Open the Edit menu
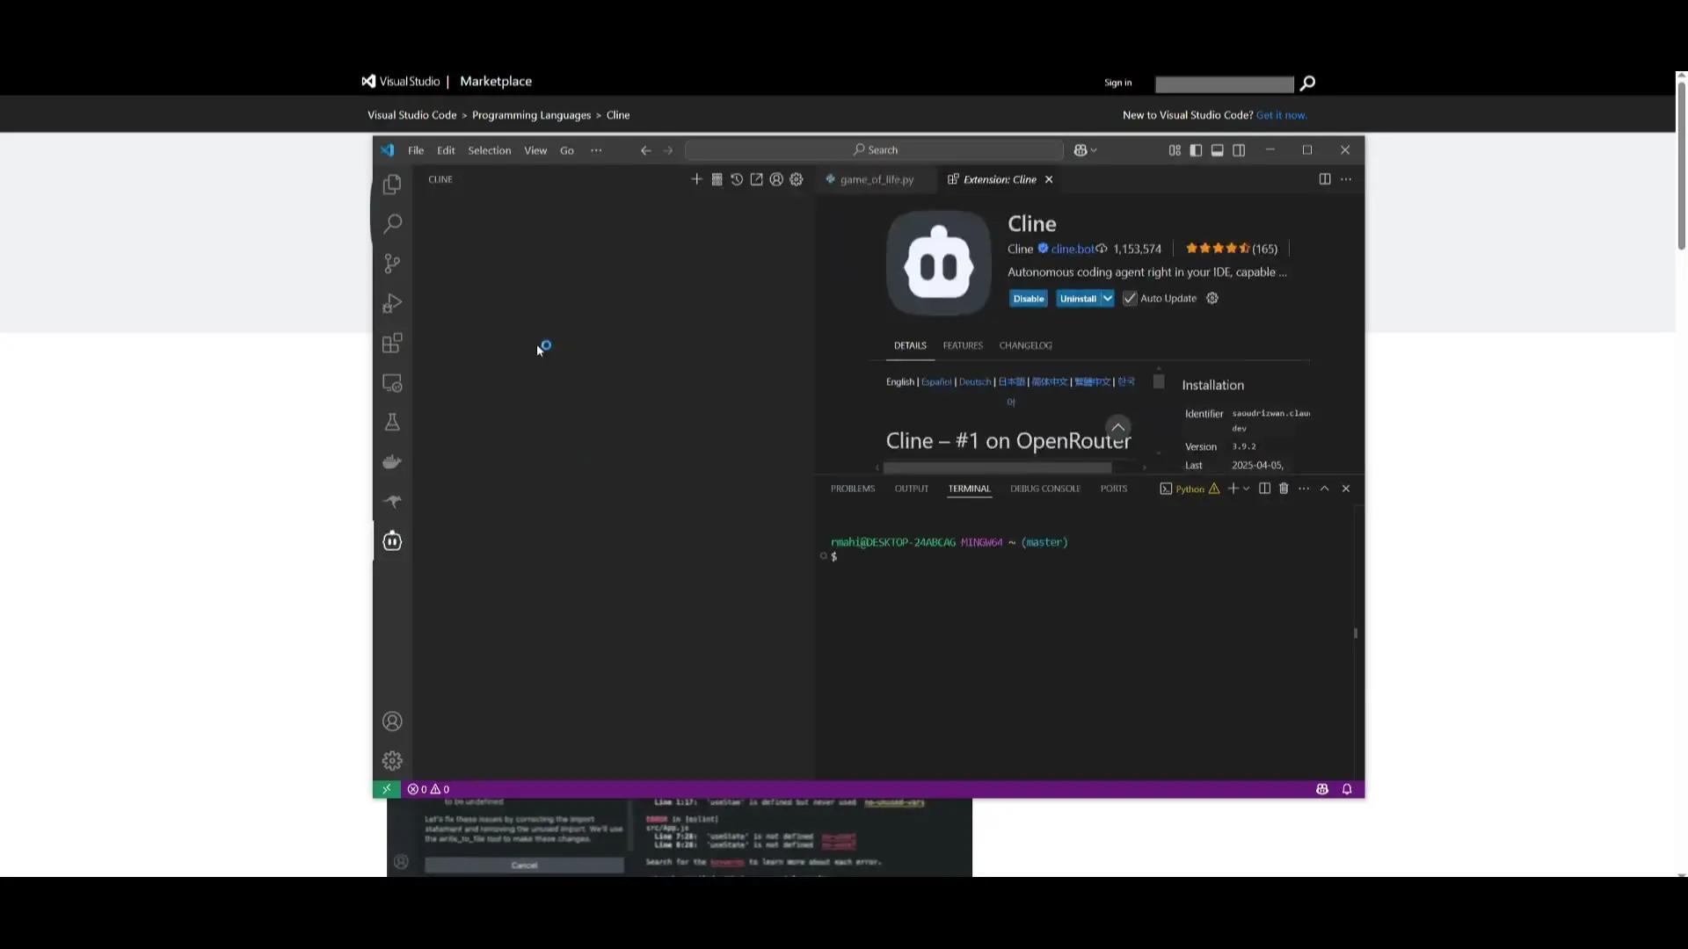The width and height of the screenshot is (1688, 949). tap(446, 150)
